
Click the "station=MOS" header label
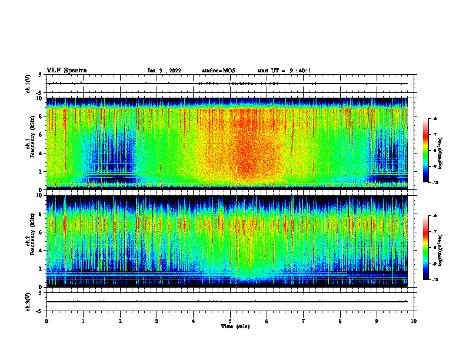point(219,71)
